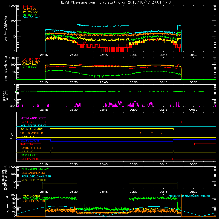Select the green FRONTS_OFF label
The width and height of the screenshot is (219, 219).
coord(29,155)
